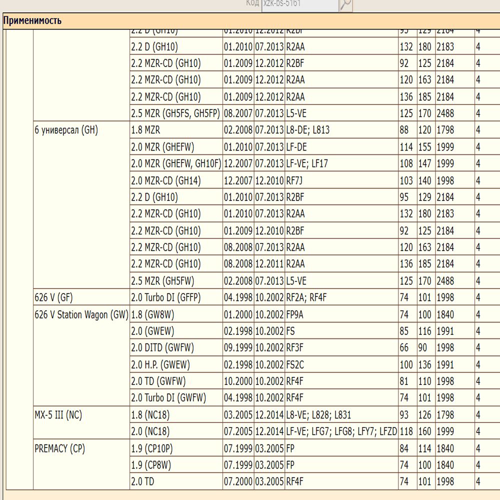Click the engine code L8-DE; L813
Screen dimensions: 500x500
pos(307,130)
